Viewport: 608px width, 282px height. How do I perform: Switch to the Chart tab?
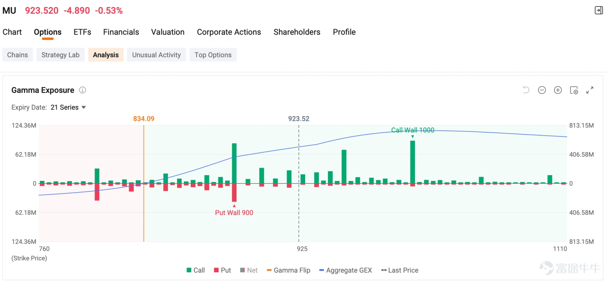coord(12,32)
